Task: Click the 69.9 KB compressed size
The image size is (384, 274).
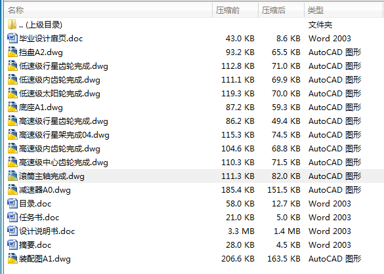Action: (286, 80)
